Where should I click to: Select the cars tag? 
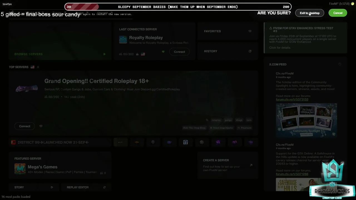[x=249, y=120]
